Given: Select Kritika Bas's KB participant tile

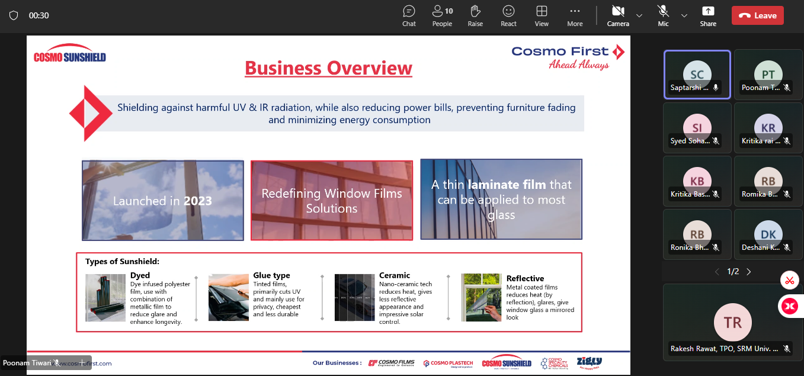Looking at the screenshot, I should [x=697, y=181].
